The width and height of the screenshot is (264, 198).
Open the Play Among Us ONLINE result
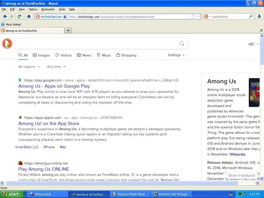[44, 169]
